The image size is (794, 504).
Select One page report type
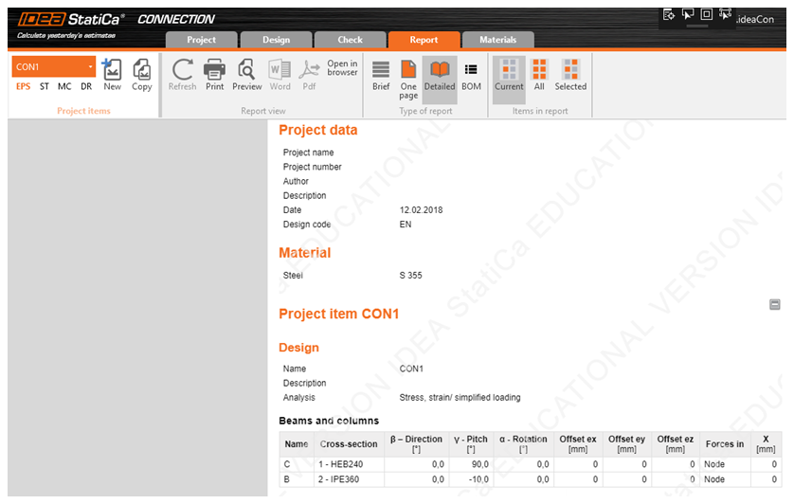click(408, 76)
